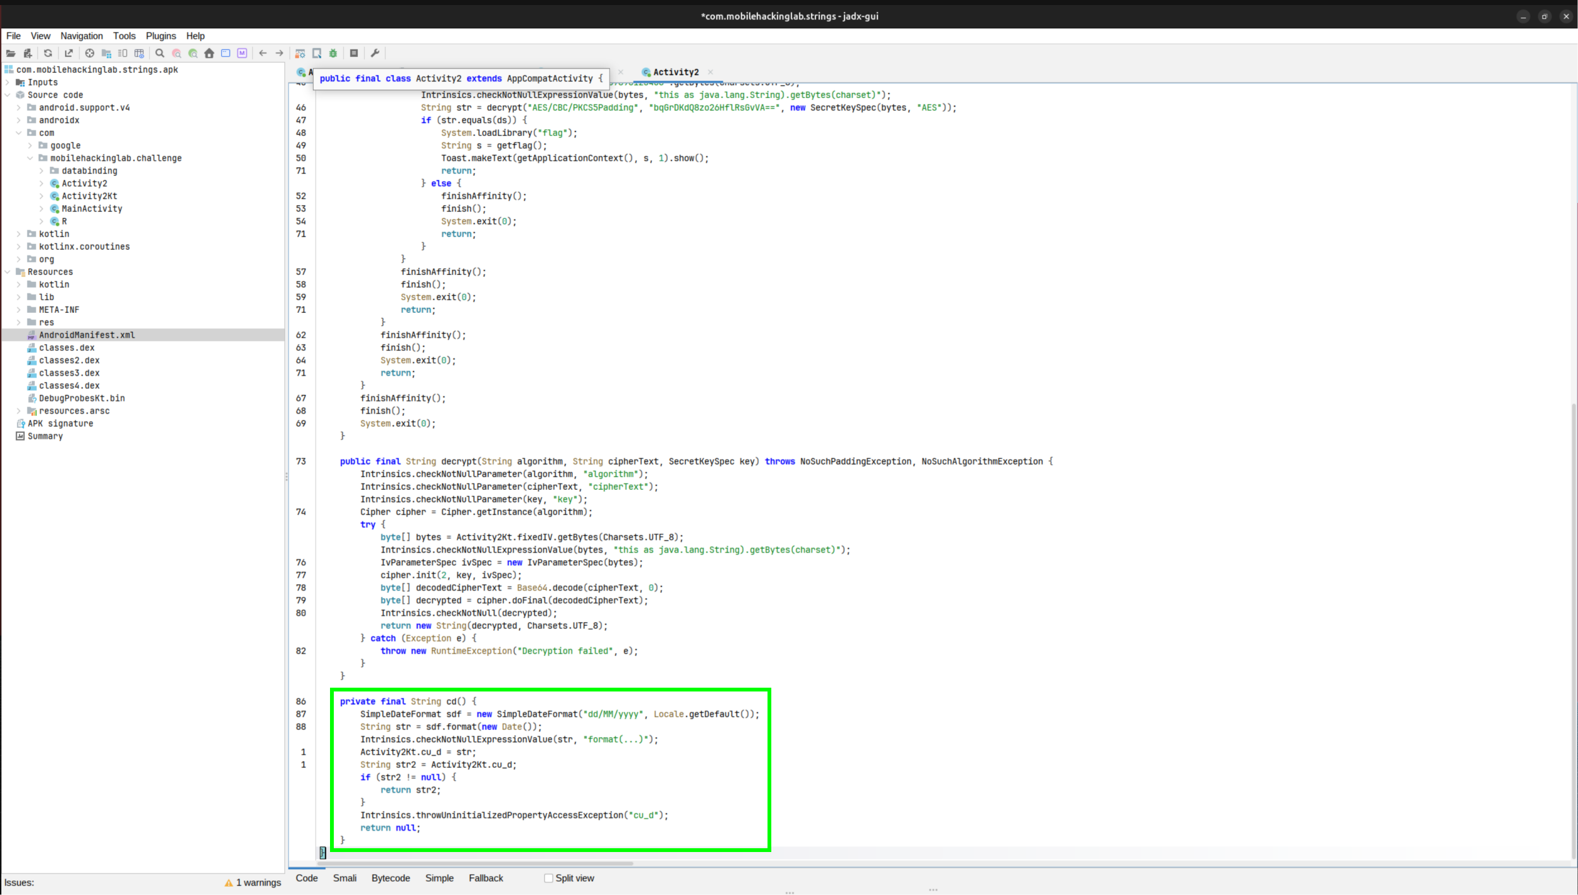Select the Code view tab

pyautogui.click(x=307, y=878)
